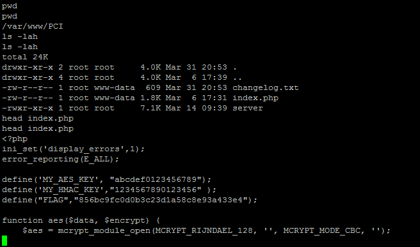Click the MY_AES_KEY define line
Viewport: 420px width, 247px height.
(x=107, y=179)
